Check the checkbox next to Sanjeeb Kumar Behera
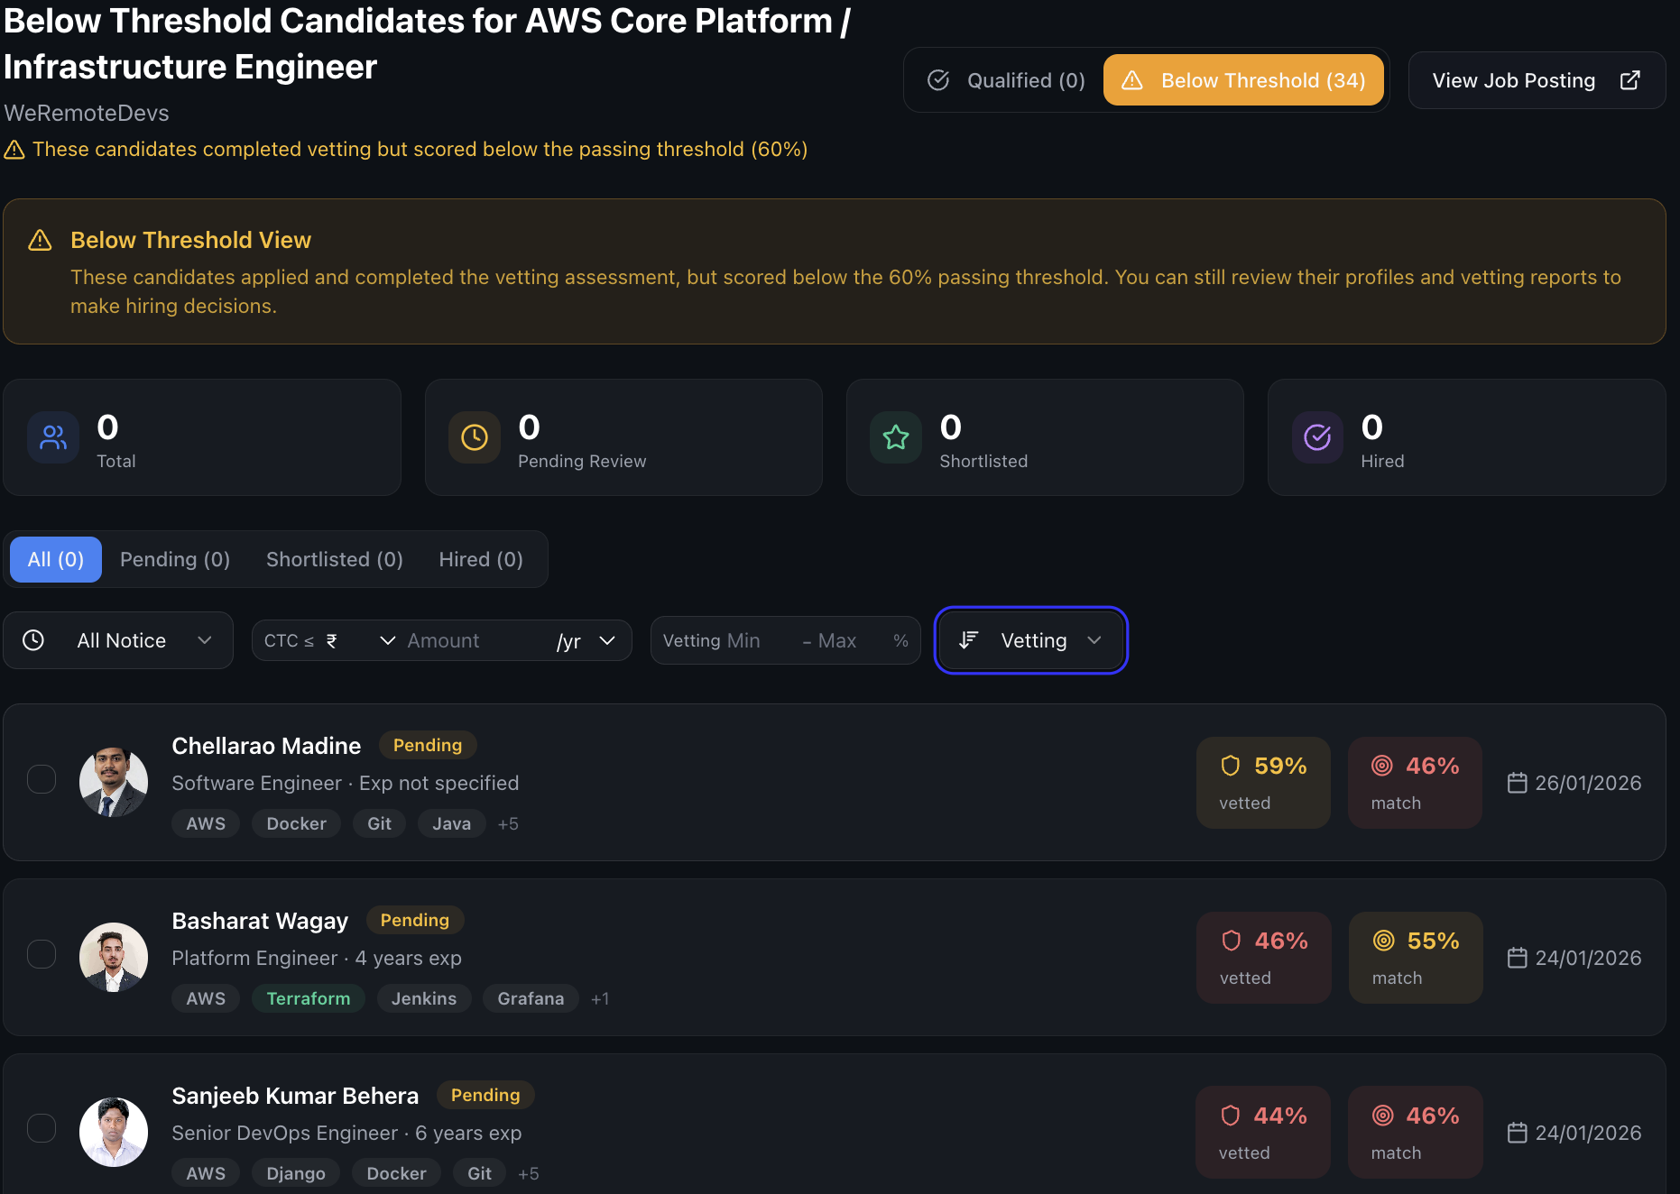 click(42, 1128)
